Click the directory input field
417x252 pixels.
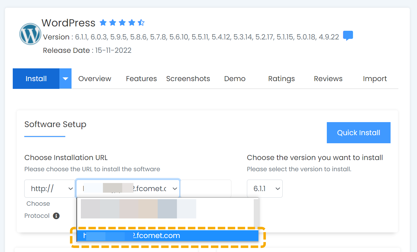(206, 189)
